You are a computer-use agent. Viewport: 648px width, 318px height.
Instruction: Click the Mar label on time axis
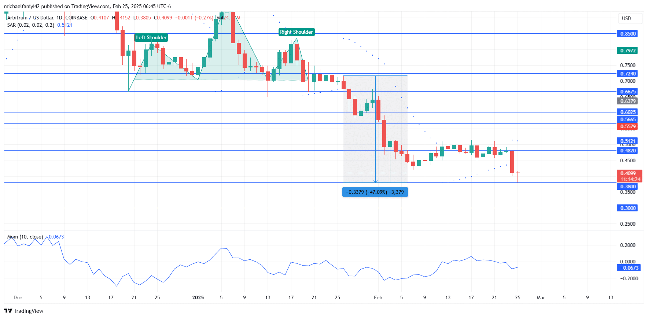point(541,297)
